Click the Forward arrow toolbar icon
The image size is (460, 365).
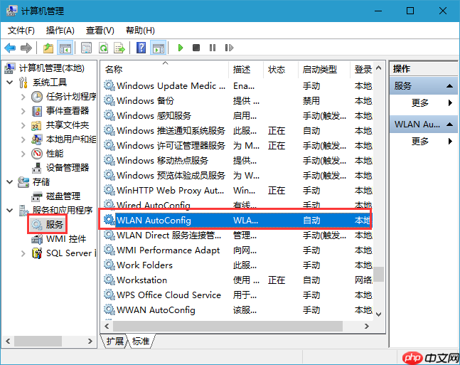coord(26,48)
